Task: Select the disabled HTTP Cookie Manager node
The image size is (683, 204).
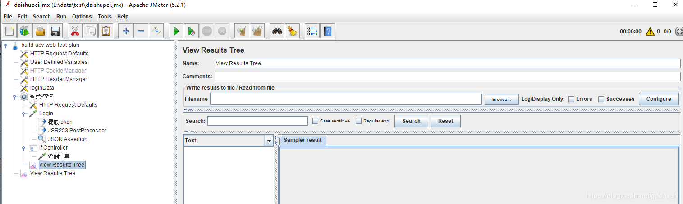Action: click(58, 71)
